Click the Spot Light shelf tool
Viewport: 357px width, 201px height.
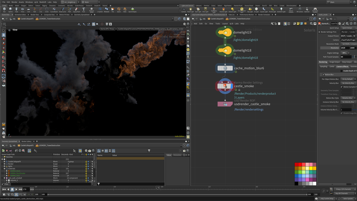[198, 10]
